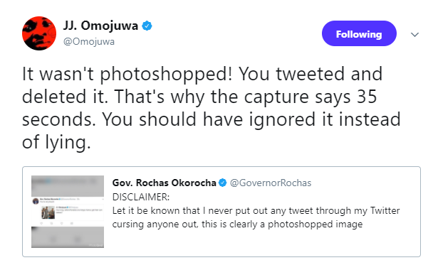Open the quoted tweet's screenshot thumbnail

pos(68,212)
